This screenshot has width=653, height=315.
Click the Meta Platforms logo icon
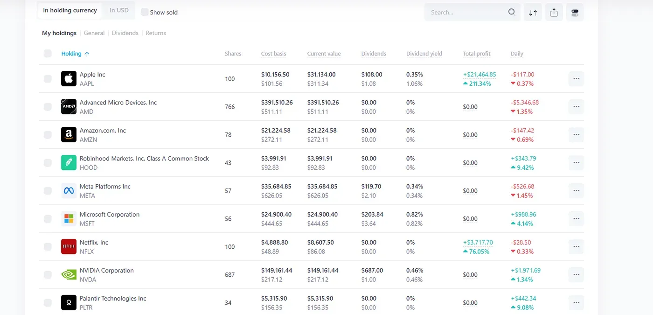[69, 191]
